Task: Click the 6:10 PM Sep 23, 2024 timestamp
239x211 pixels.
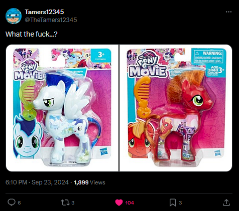Action: (x=37, y=182)
